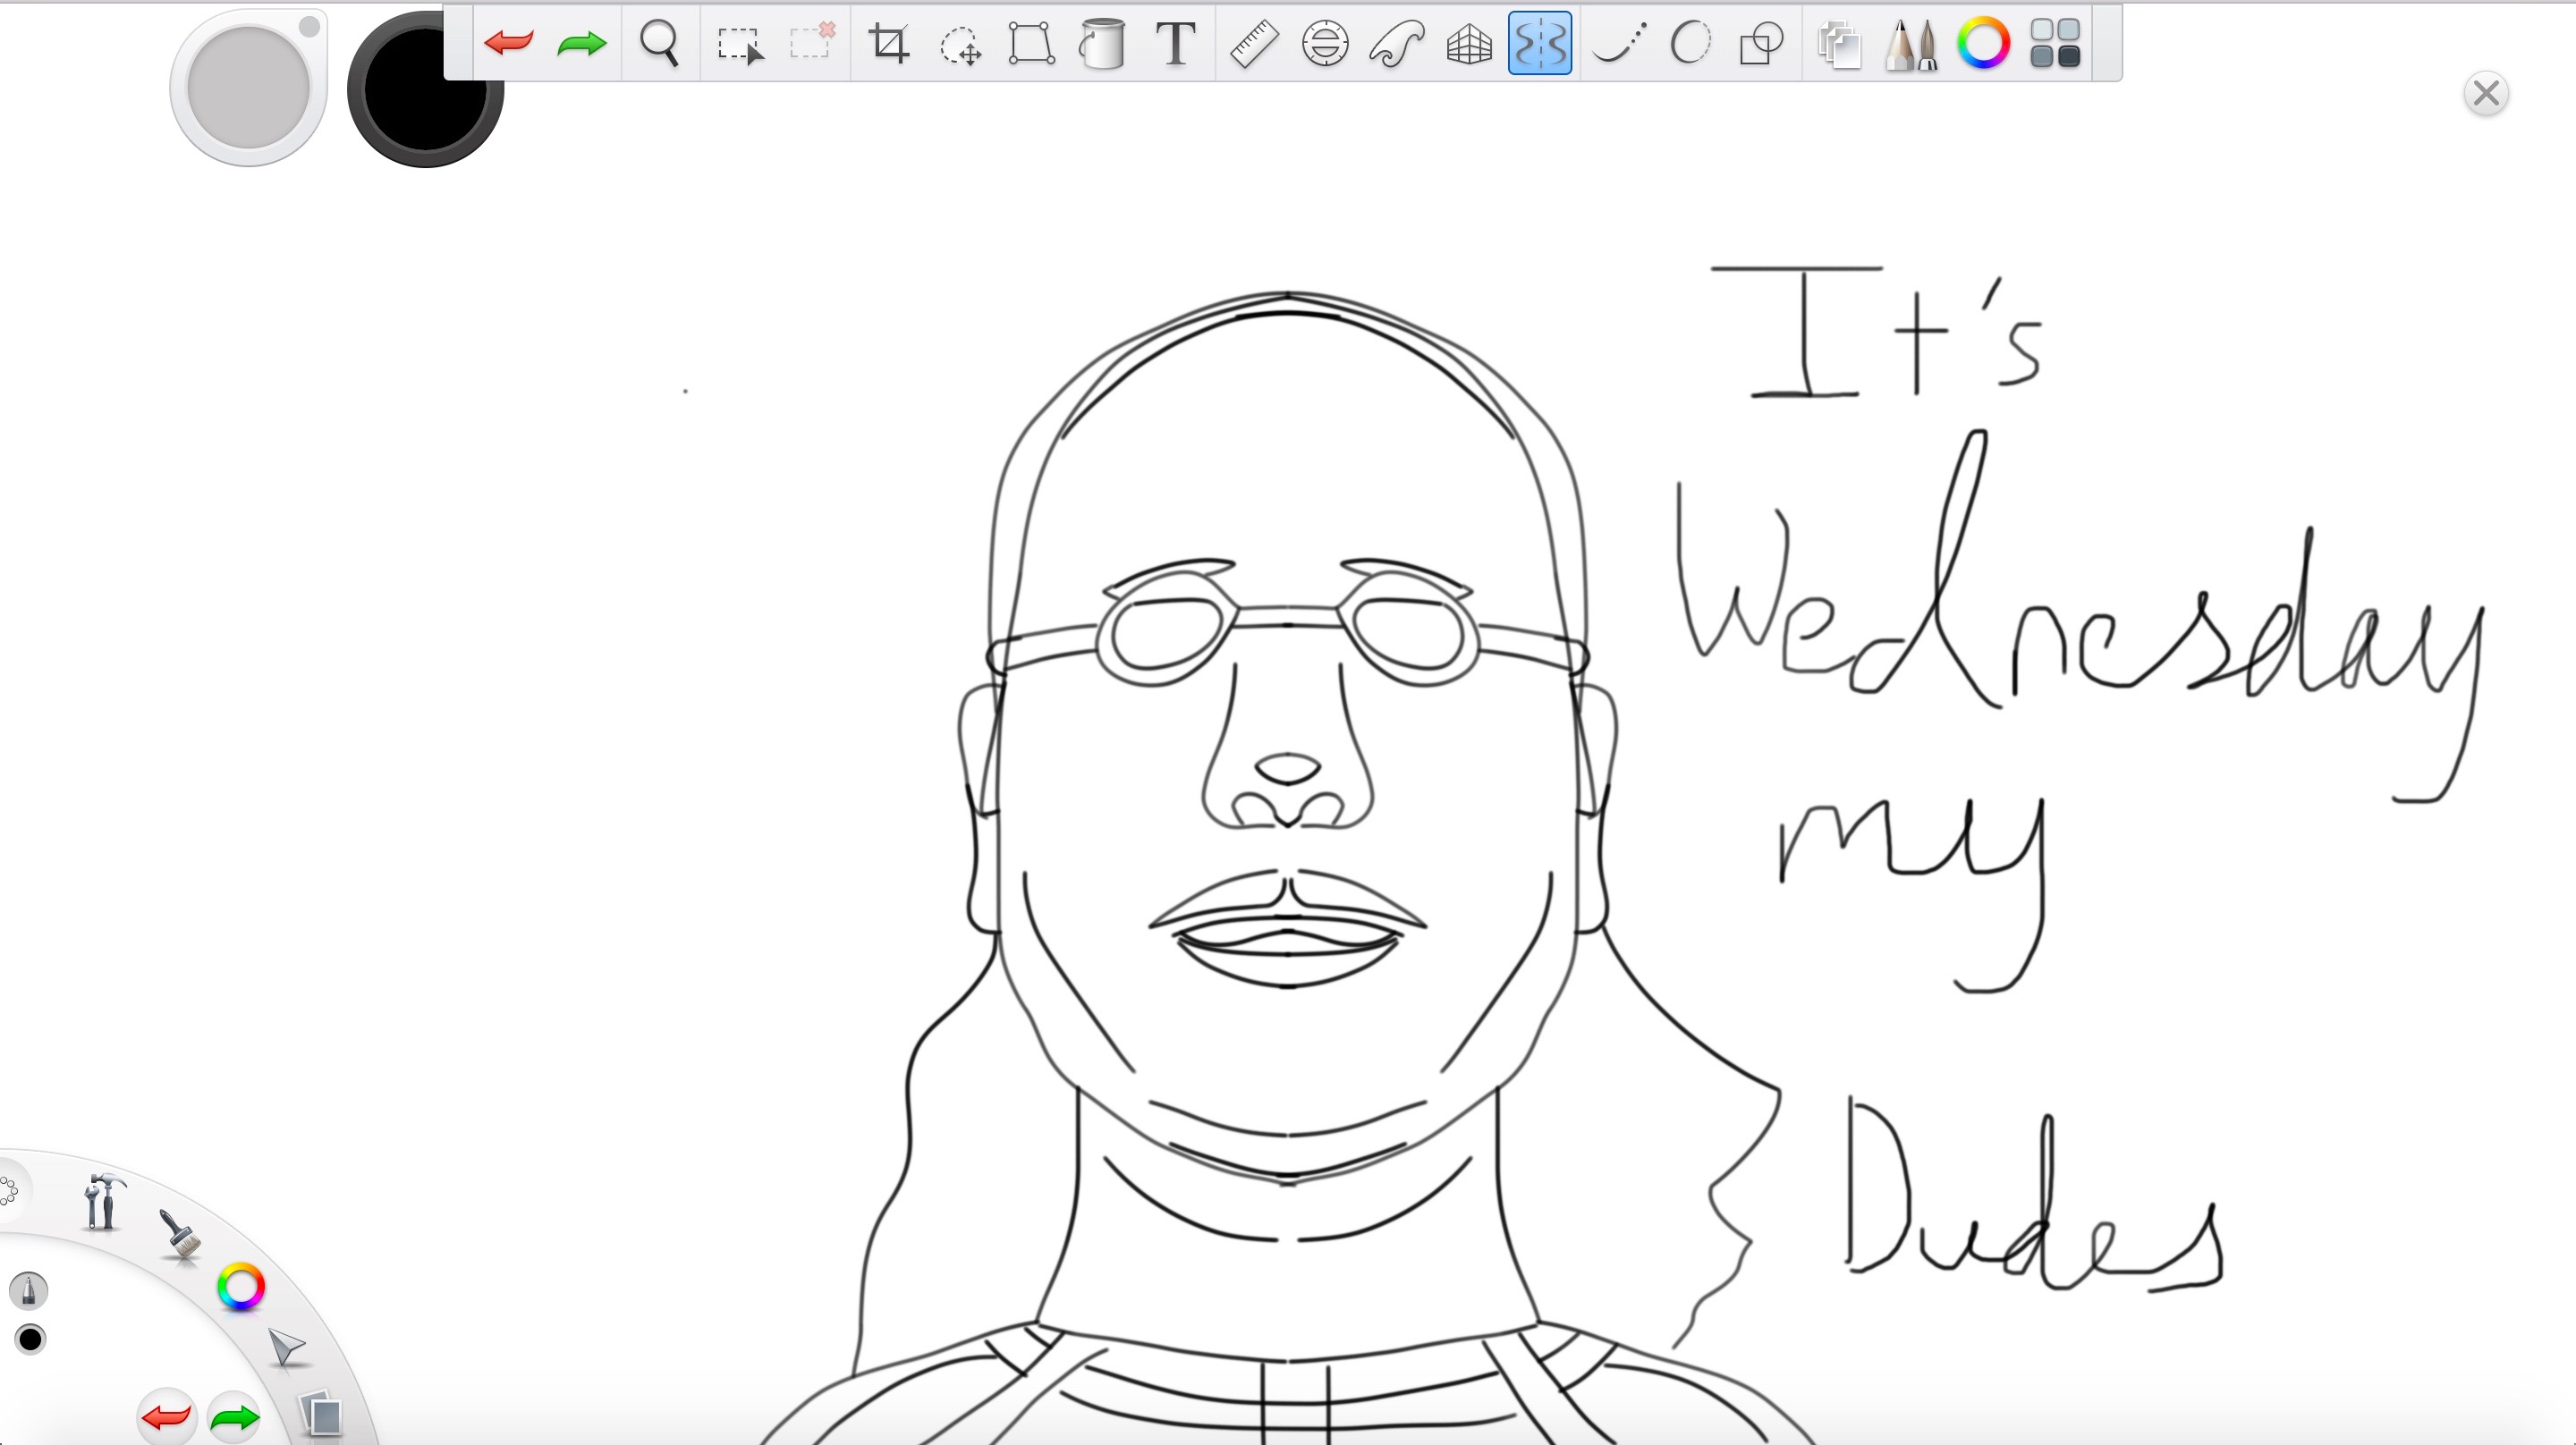Click the lagoon red undo arrow

pos(166,1417)
